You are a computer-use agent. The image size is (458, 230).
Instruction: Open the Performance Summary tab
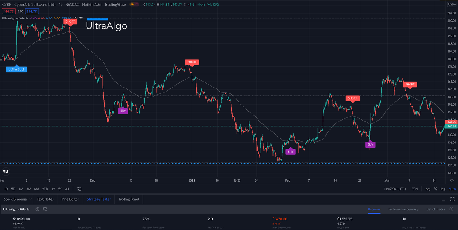point(403,209)
